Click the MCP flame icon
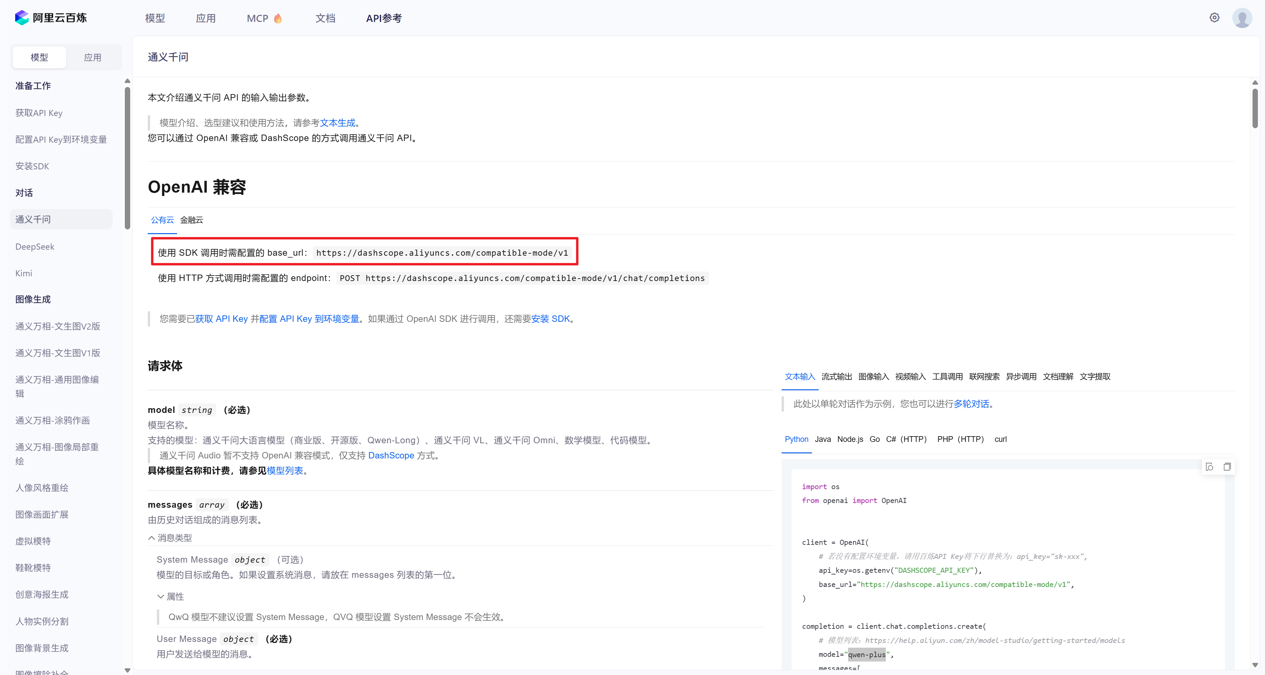This screenshot has width=1265, height=675. click(x=278, y=18)
